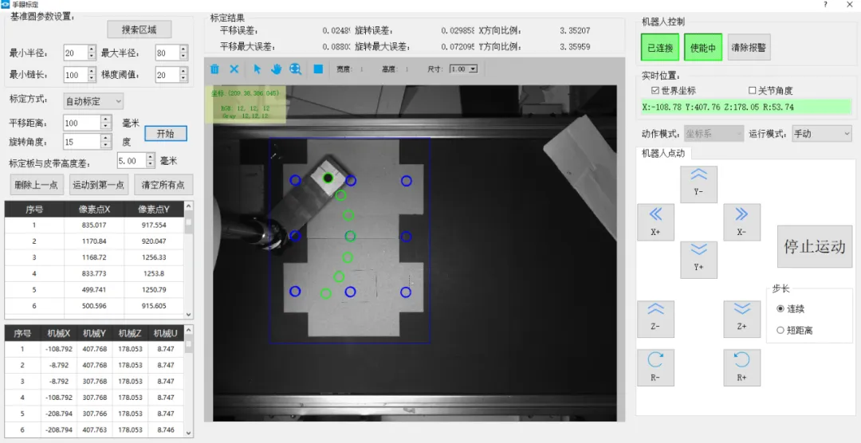
Task: Check the 关节角度 checkbox
Action: [x=753, y=91]
